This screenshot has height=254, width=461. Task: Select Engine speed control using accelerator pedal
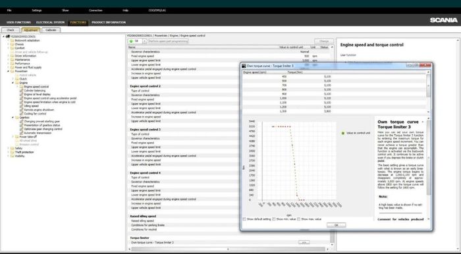pyautogui.click(x=50, y=98)
